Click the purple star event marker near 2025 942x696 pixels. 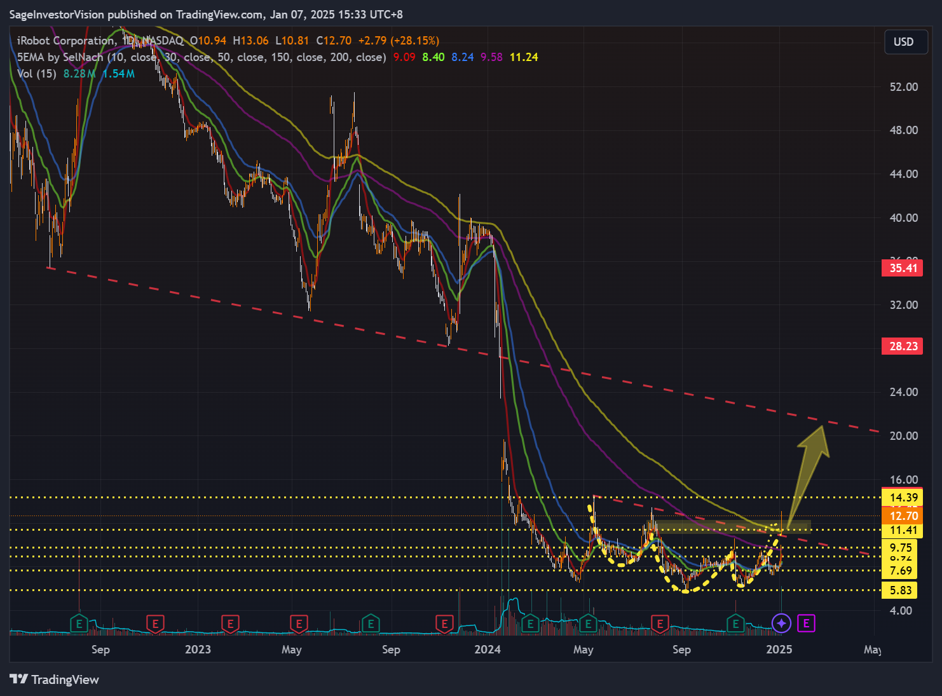(781, 624)
